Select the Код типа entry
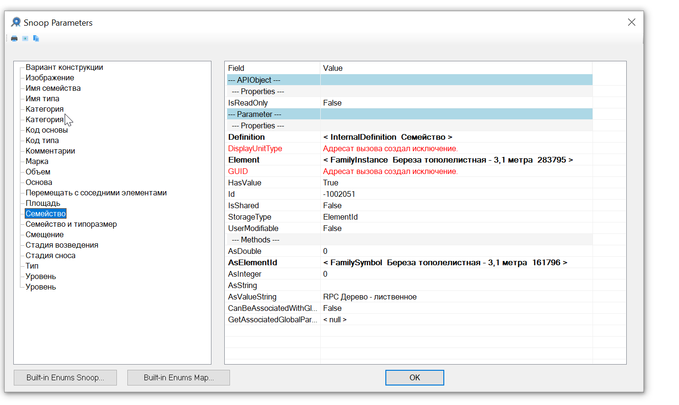The width and height of the screenshot is (679, 405). [42, 141]
